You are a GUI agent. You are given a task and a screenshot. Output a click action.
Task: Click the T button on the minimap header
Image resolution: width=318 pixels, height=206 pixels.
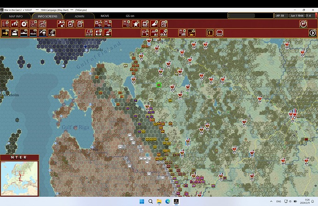pyautogui.click(x=17, y=157)
